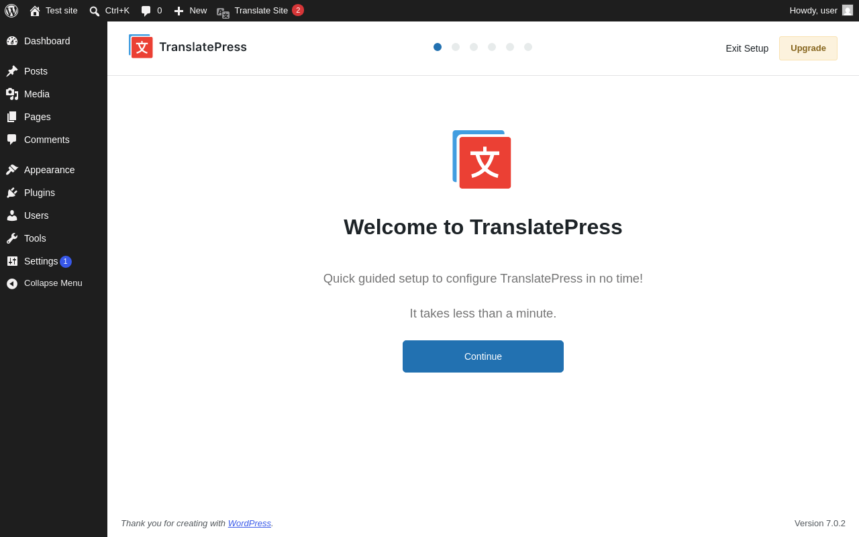Expand the Howdy, user account menu
The image size is (859, 537).
(821, 11)
